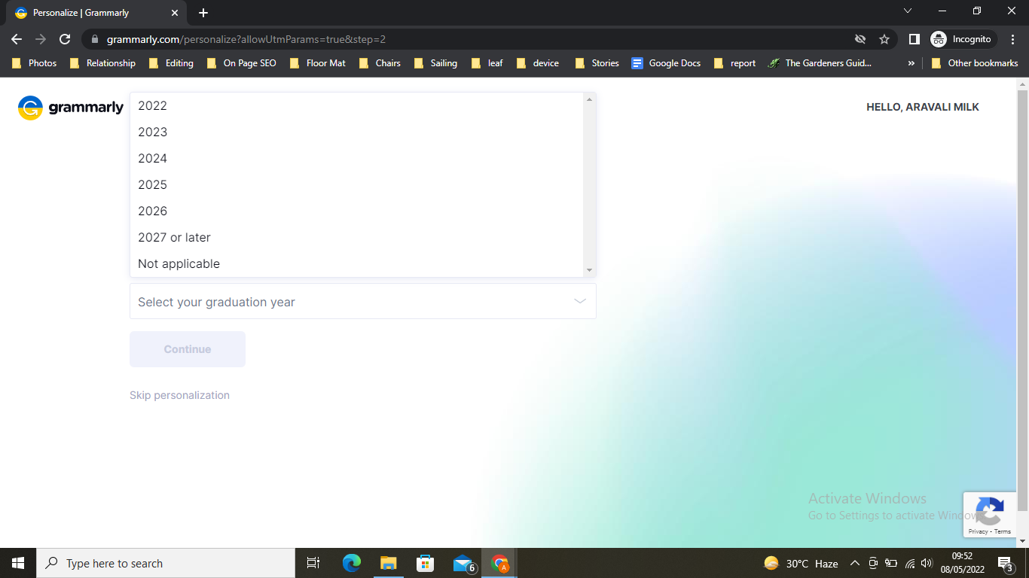Click the 30°C Haze weather widget

point(801,563)
